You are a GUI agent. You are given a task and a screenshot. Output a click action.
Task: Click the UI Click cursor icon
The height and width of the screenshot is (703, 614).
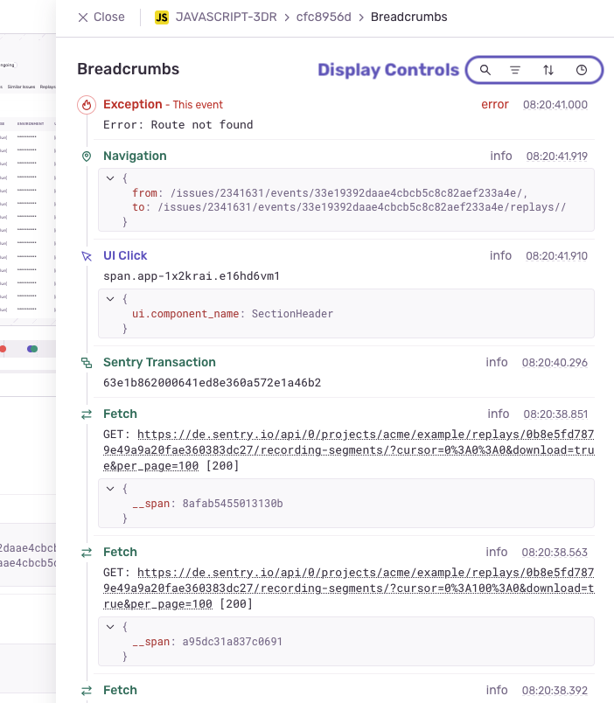click(x=86, y=256)
